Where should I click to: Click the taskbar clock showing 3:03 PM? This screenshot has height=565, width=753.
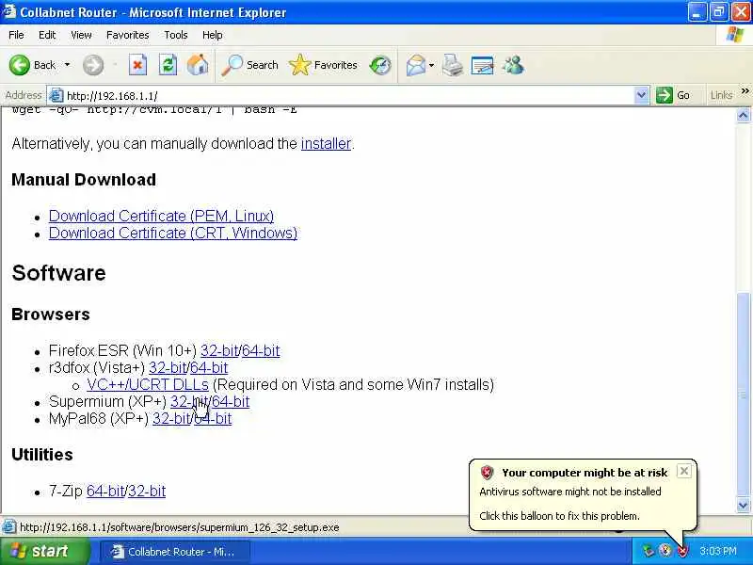[718, 551]
